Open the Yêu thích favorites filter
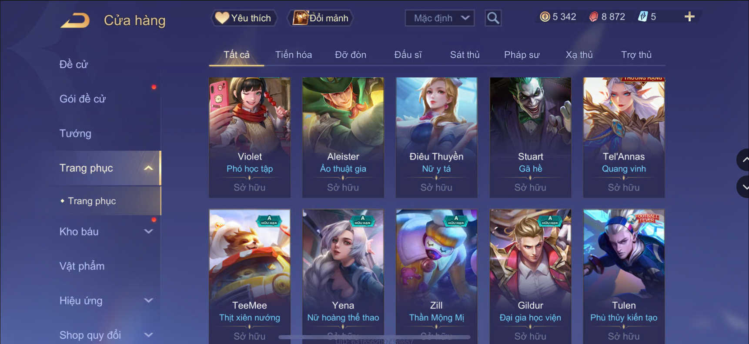Image resolution: width=749 pixels, height=344 pixels. 244,18
